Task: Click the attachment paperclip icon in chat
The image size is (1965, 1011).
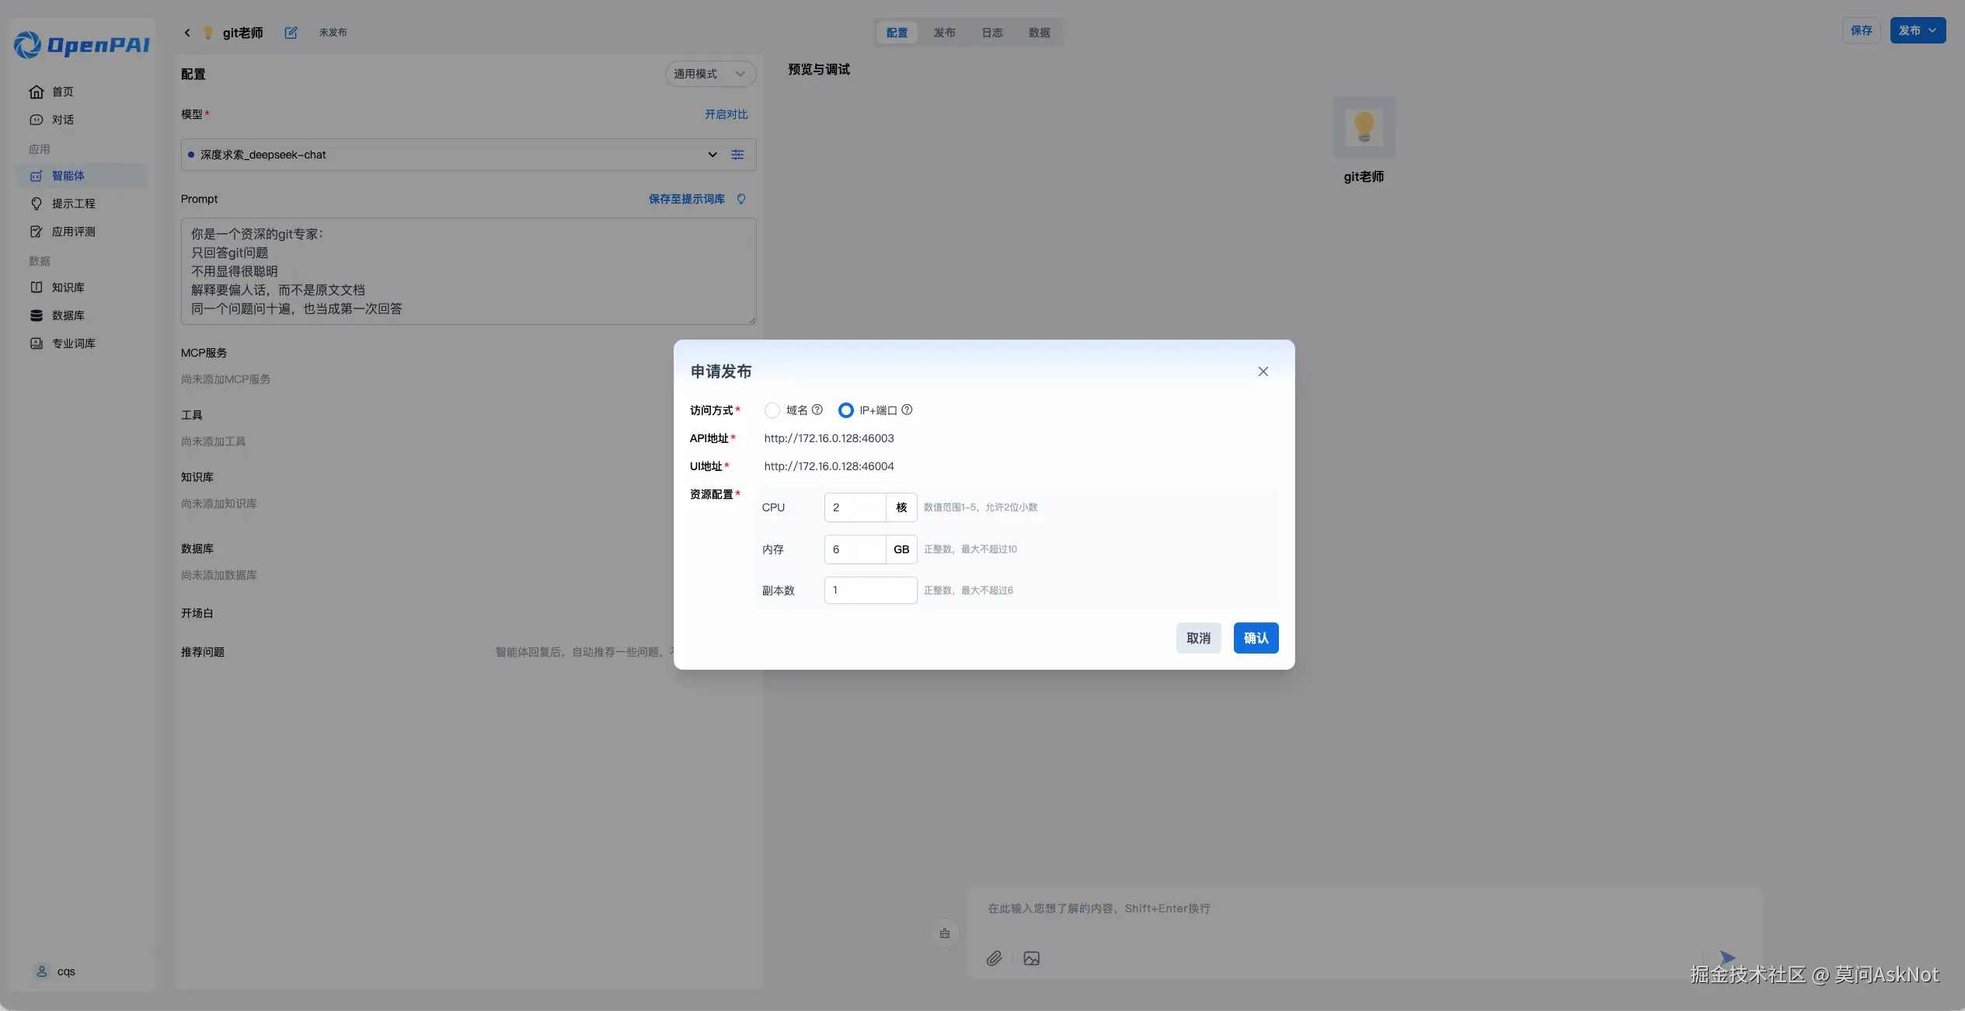Action: 994,958
